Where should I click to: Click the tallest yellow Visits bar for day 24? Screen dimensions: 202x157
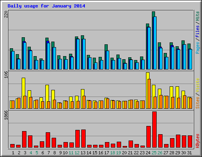[147, 90]
